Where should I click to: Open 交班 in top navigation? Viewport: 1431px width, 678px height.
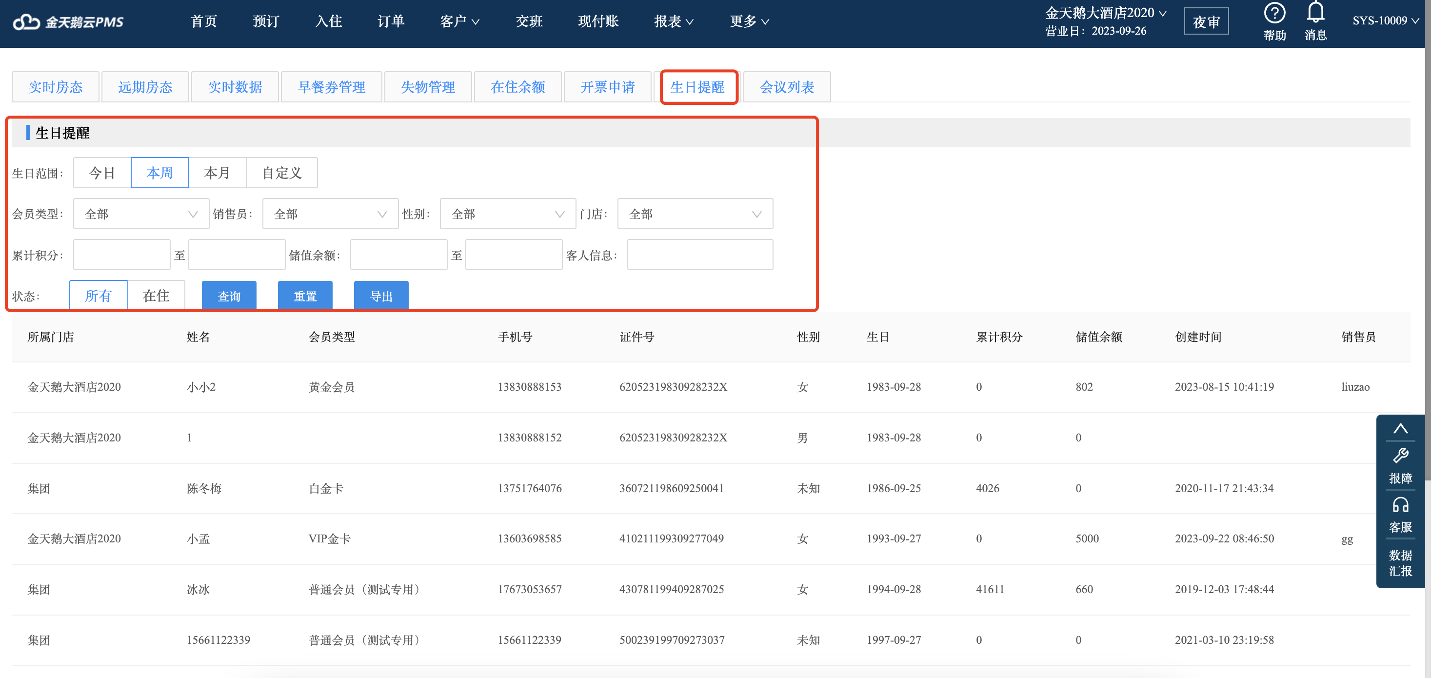click(529, 21)
